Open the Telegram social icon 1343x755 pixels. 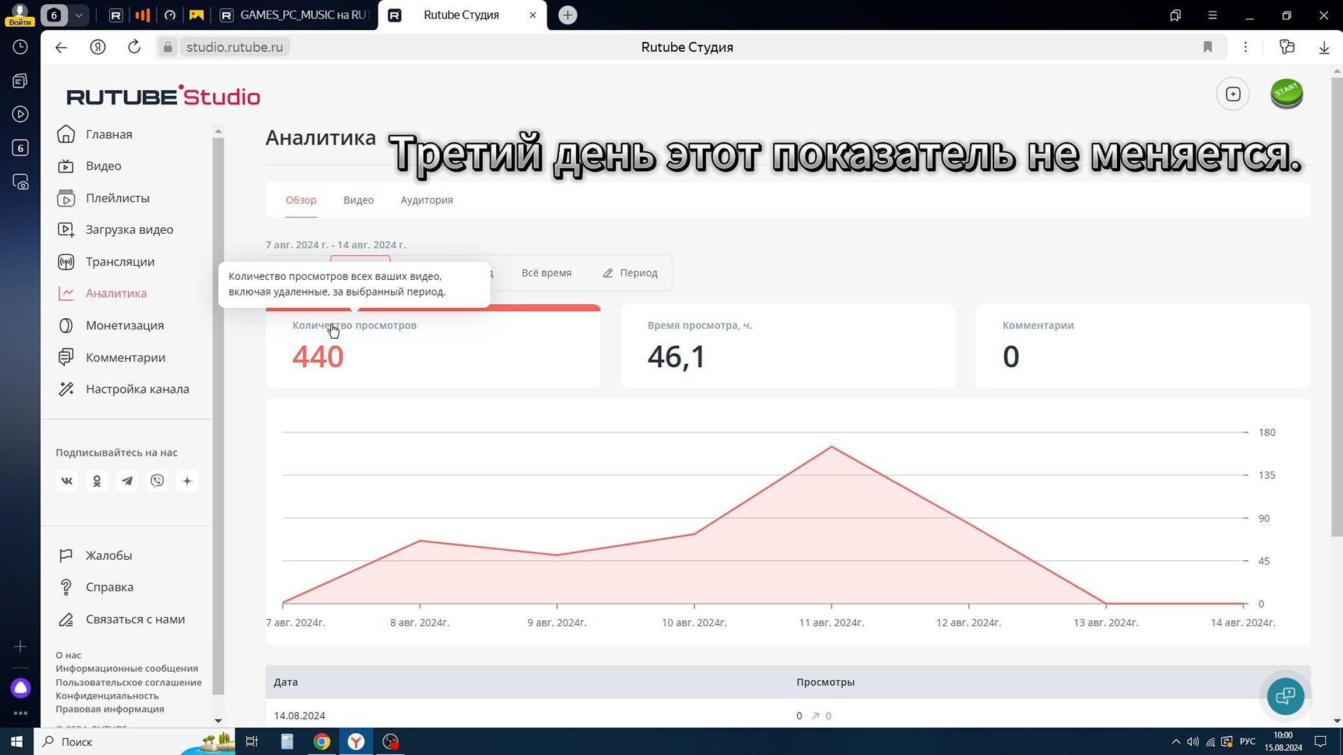[127, 481]
